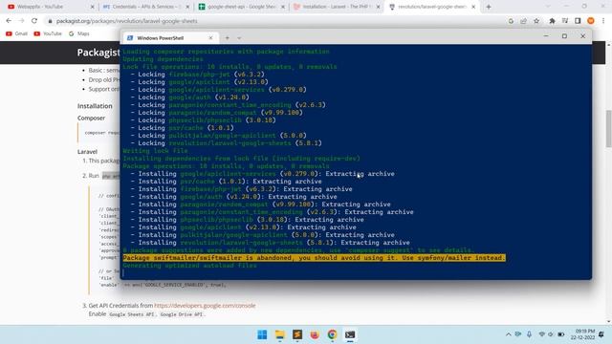Select the revolution/laravel-google-sheets tab
The width and height of the screenshot is (612, 344).
[431, 7]
